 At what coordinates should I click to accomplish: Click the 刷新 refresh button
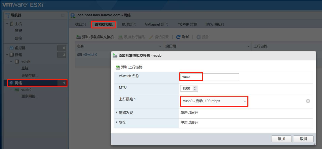click(x=182, y=37)
